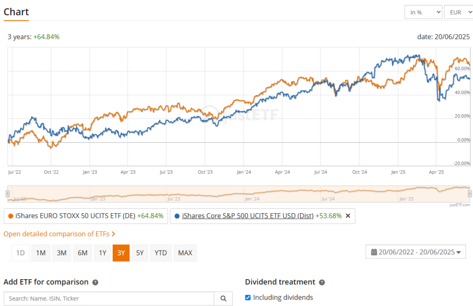Toggle Including dividends checkbox

(248, 298)
